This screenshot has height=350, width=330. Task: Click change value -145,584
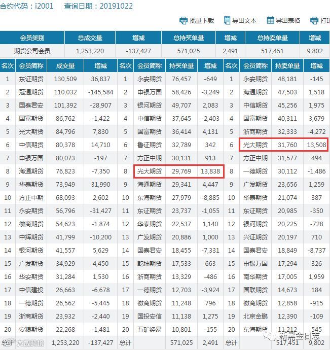[x=101, y=92]
